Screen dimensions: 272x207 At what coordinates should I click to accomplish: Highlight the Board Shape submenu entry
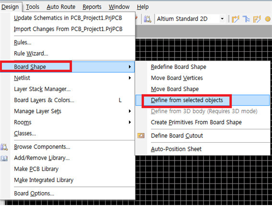pyautogui.click(x=67, y=67)
